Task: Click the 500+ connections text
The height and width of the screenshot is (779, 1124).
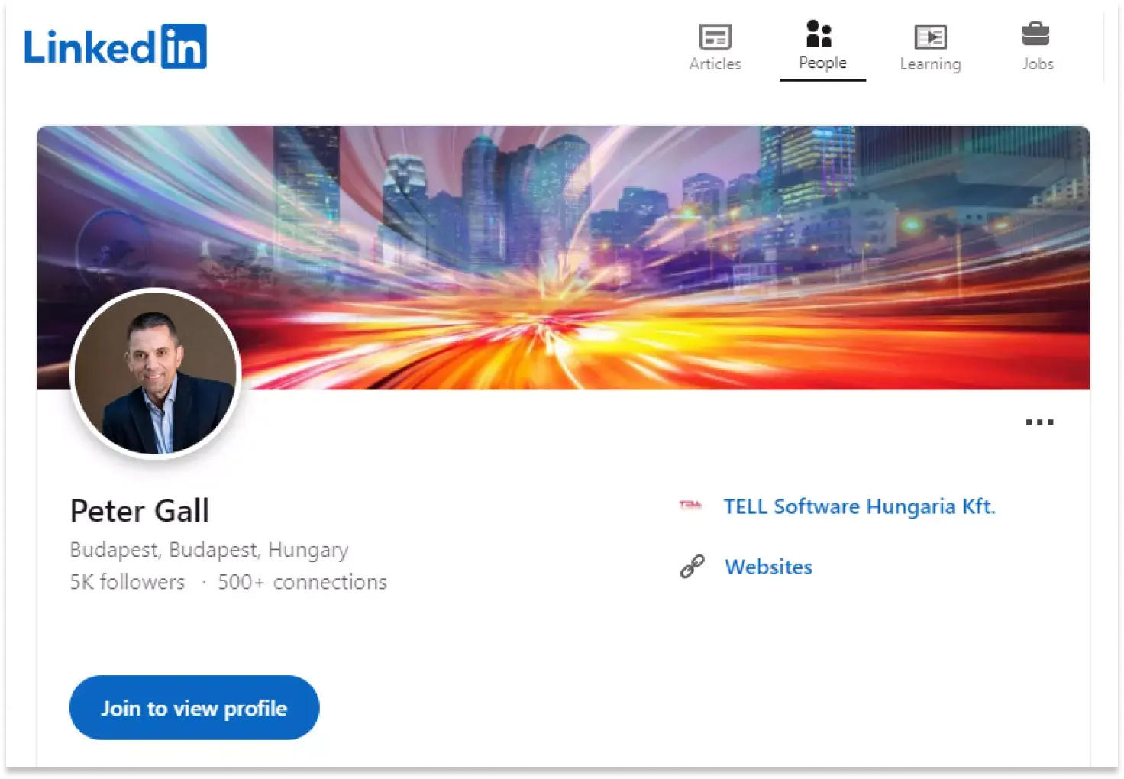Action: [x=302, y=581]
